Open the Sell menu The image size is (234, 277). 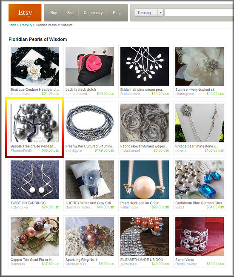click(x=70, y=13)
